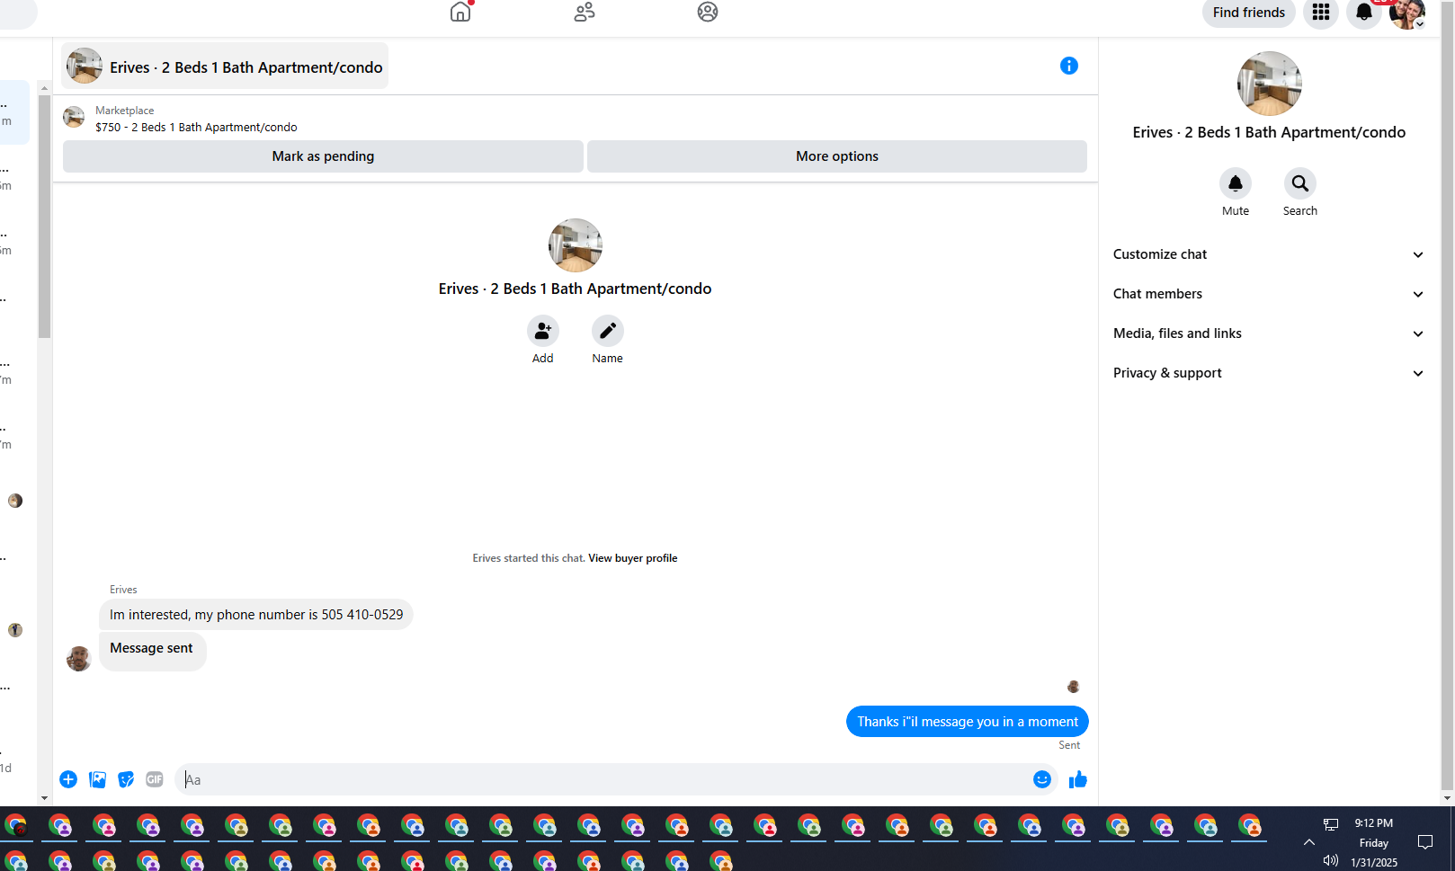Click the Name pencil edit icon
Screen dimensions: 1455x871
[x=608, y=331]
